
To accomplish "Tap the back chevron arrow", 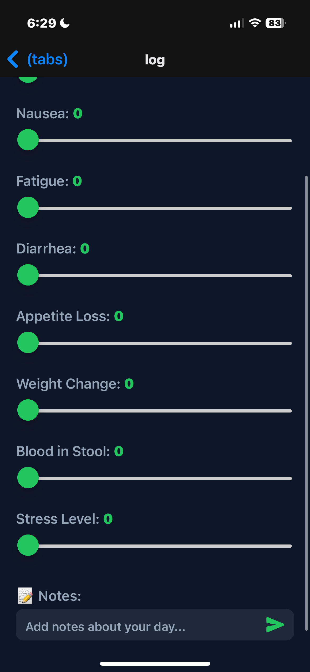I will click(13, 59).
